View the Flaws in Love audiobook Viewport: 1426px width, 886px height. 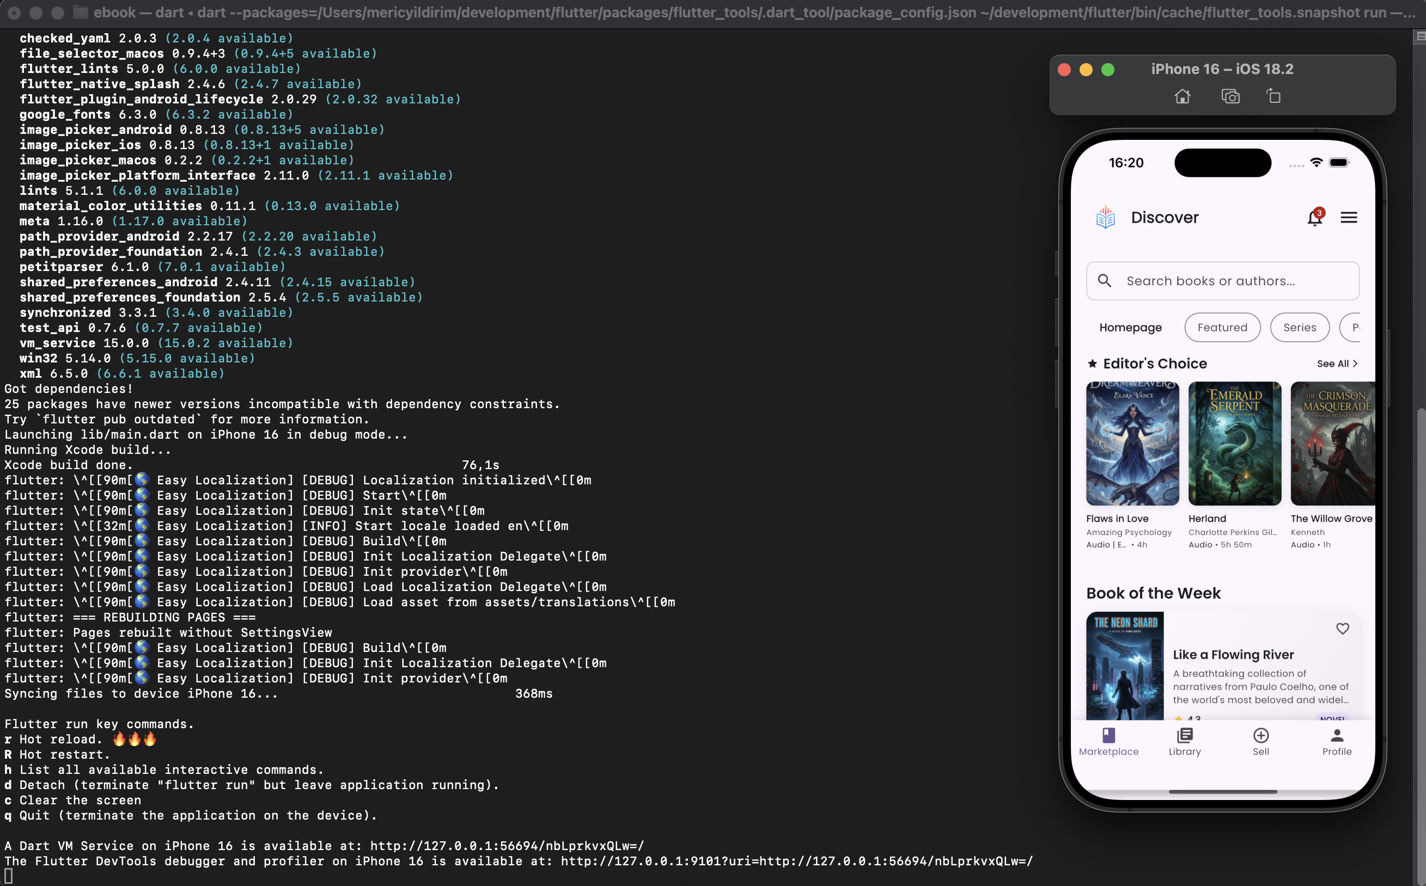1132,444
